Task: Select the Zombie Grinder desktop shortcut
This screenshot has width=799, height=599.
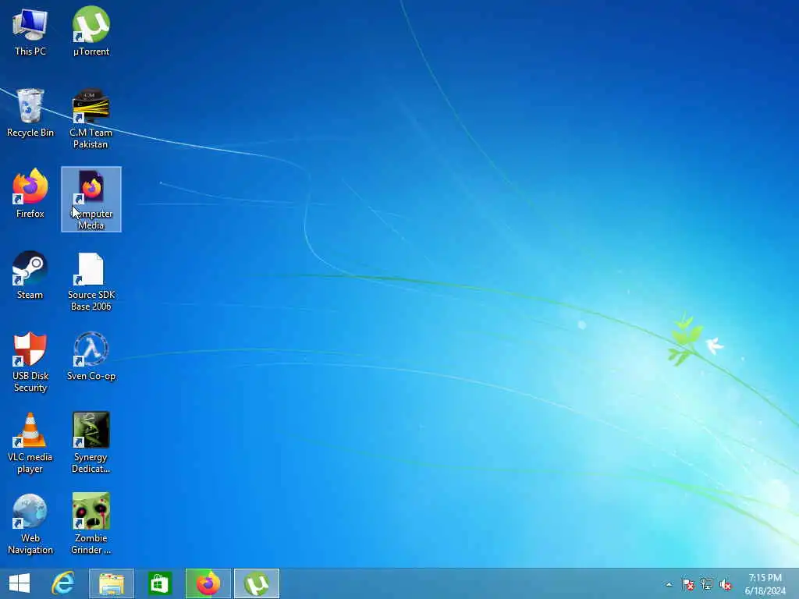Action: [91, 524]
